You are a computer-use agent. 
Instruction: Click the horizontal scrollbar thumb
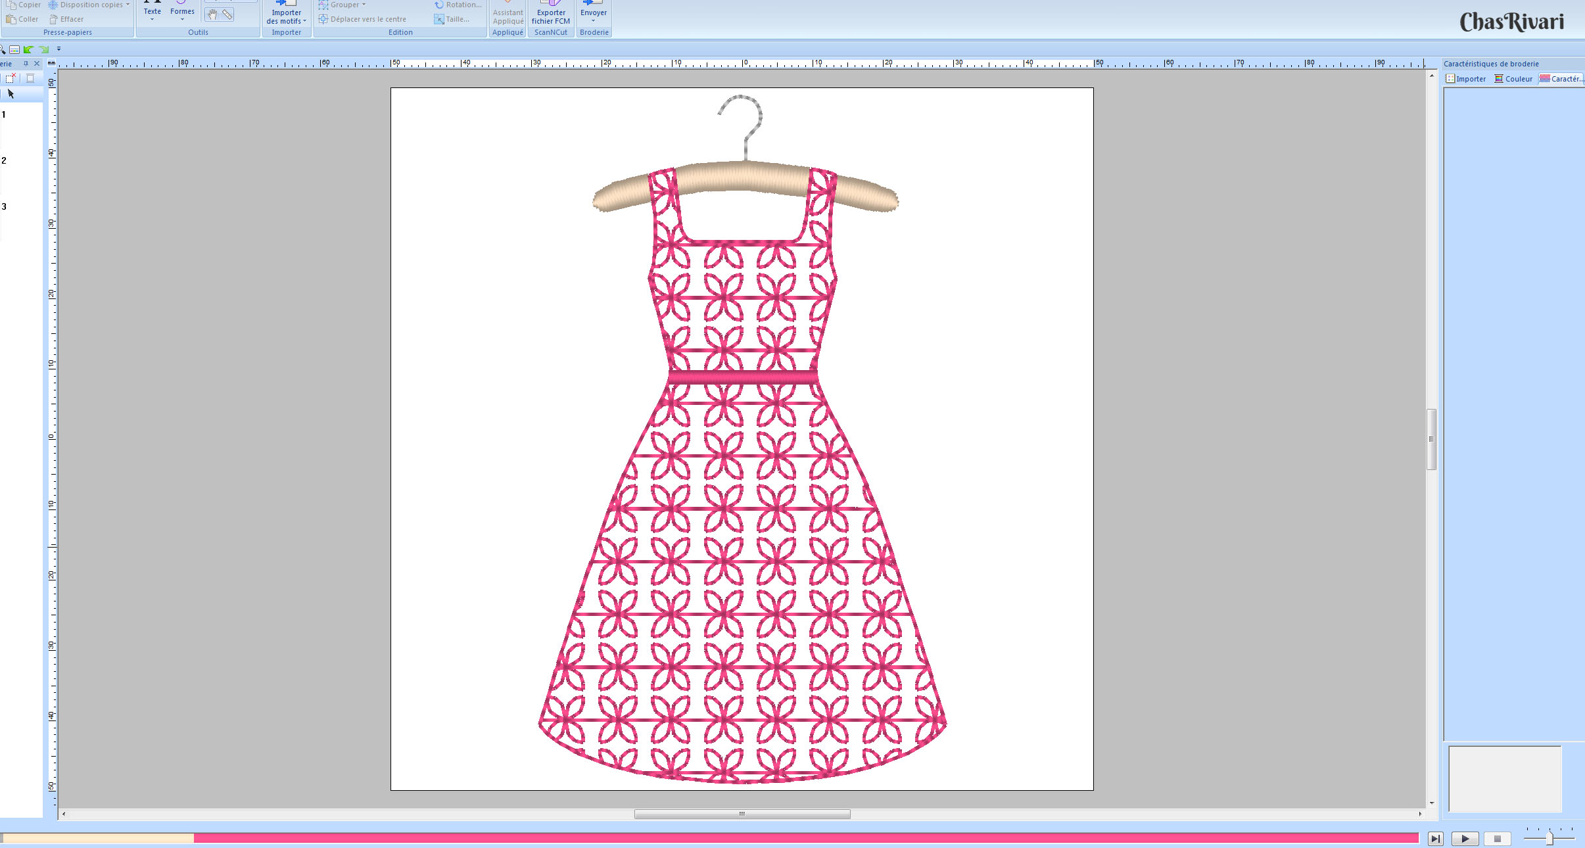(742, 814)
